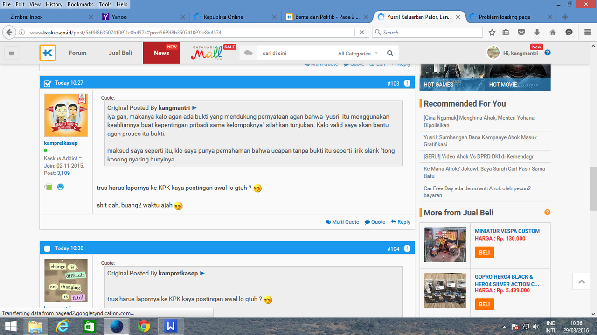
Task: Expand the All Categories dropdown
Action: pyautogui.click(x=358, y=54)
